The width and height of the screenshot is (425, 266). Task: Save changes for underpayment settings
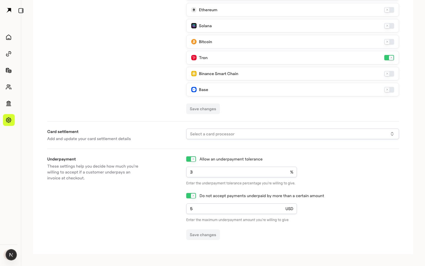[x=203, y=235]
